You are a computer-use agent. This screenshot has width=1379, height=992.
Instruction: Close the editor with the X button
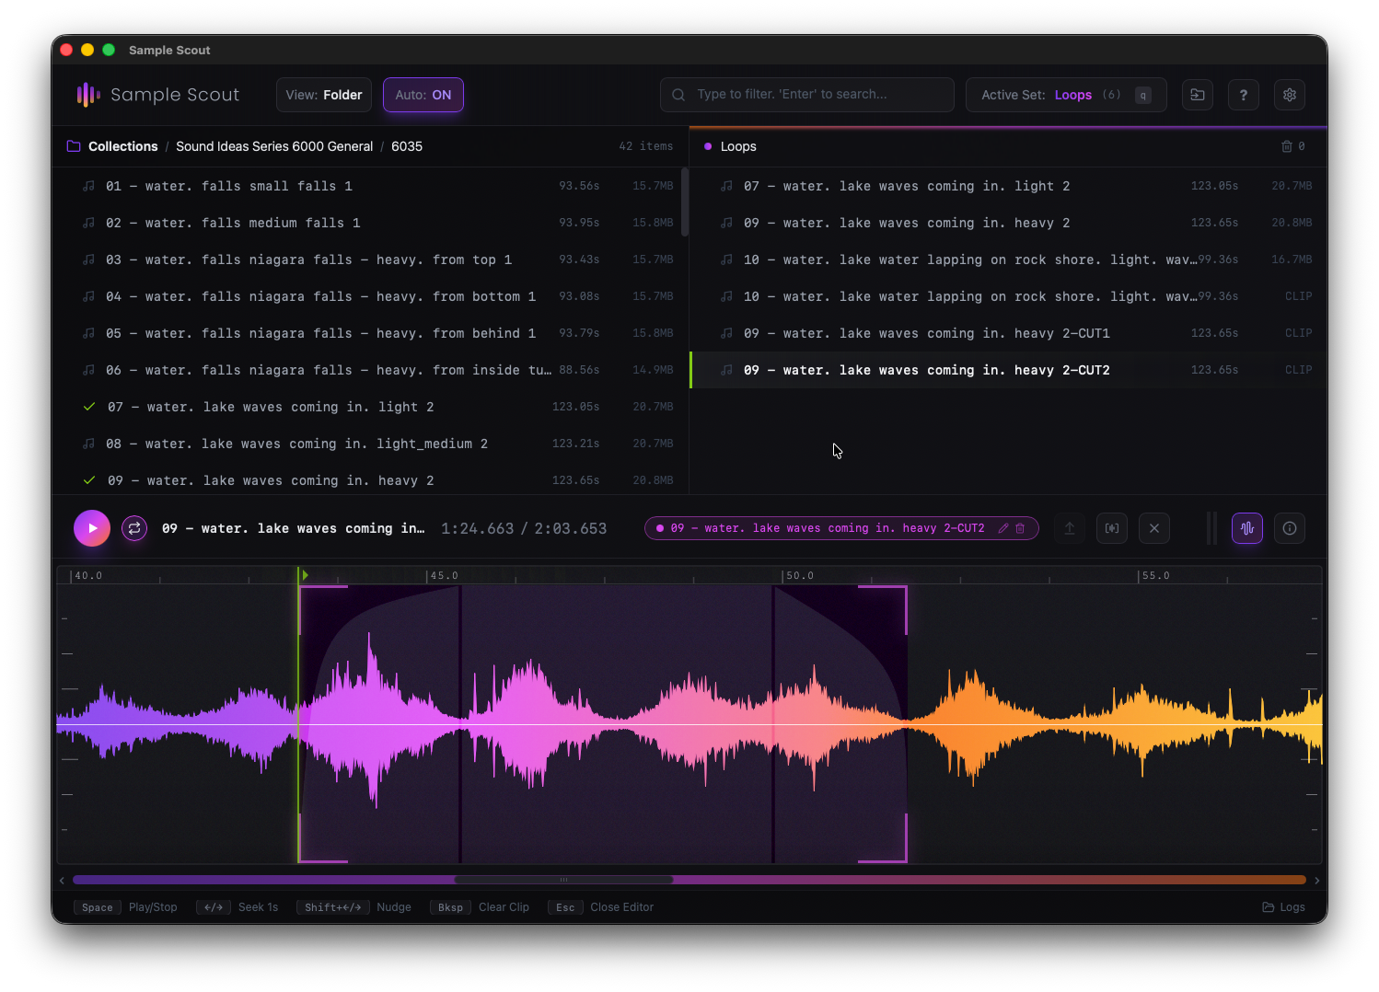click(1154, 528)
